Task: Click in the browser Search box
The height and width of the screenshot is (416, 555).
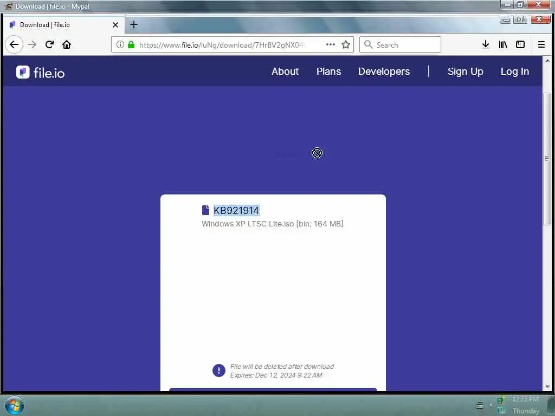Action: (400, 44)
